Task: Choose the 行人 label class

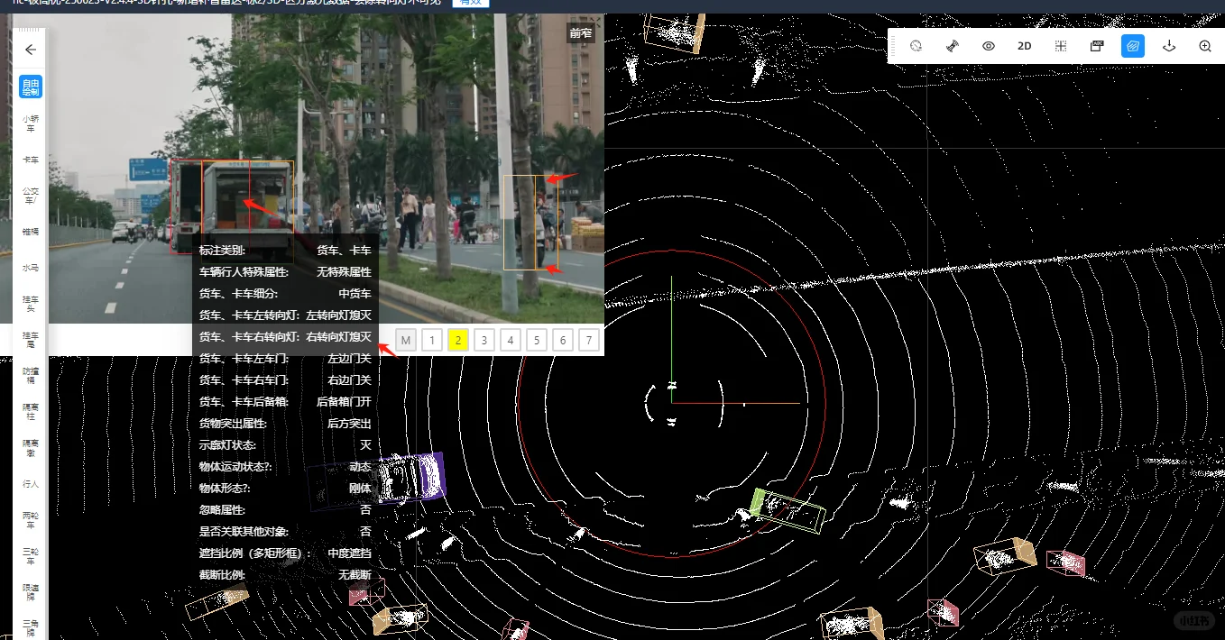Action: [x=31, y=484]
